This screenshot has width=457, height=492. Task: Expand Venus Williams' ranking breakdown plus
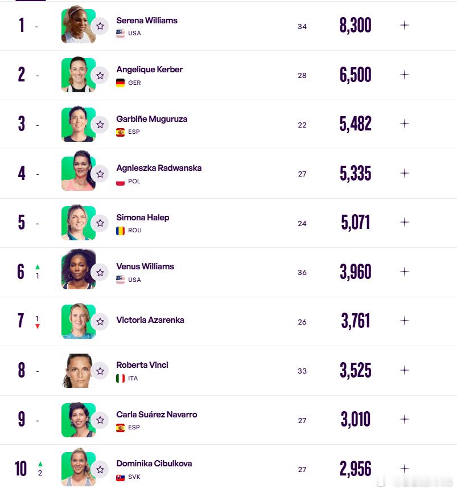pos(405,272)
